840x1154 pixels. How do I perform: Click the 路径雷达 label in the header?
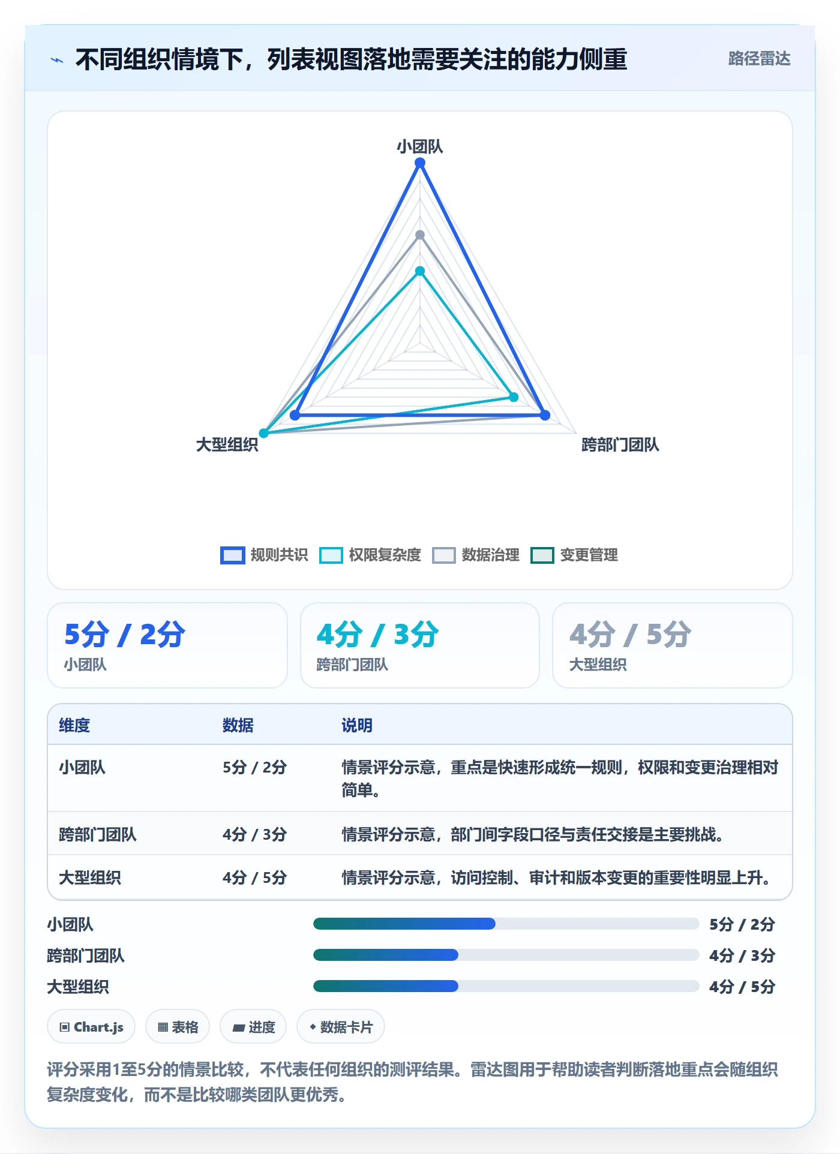[759, 59]
